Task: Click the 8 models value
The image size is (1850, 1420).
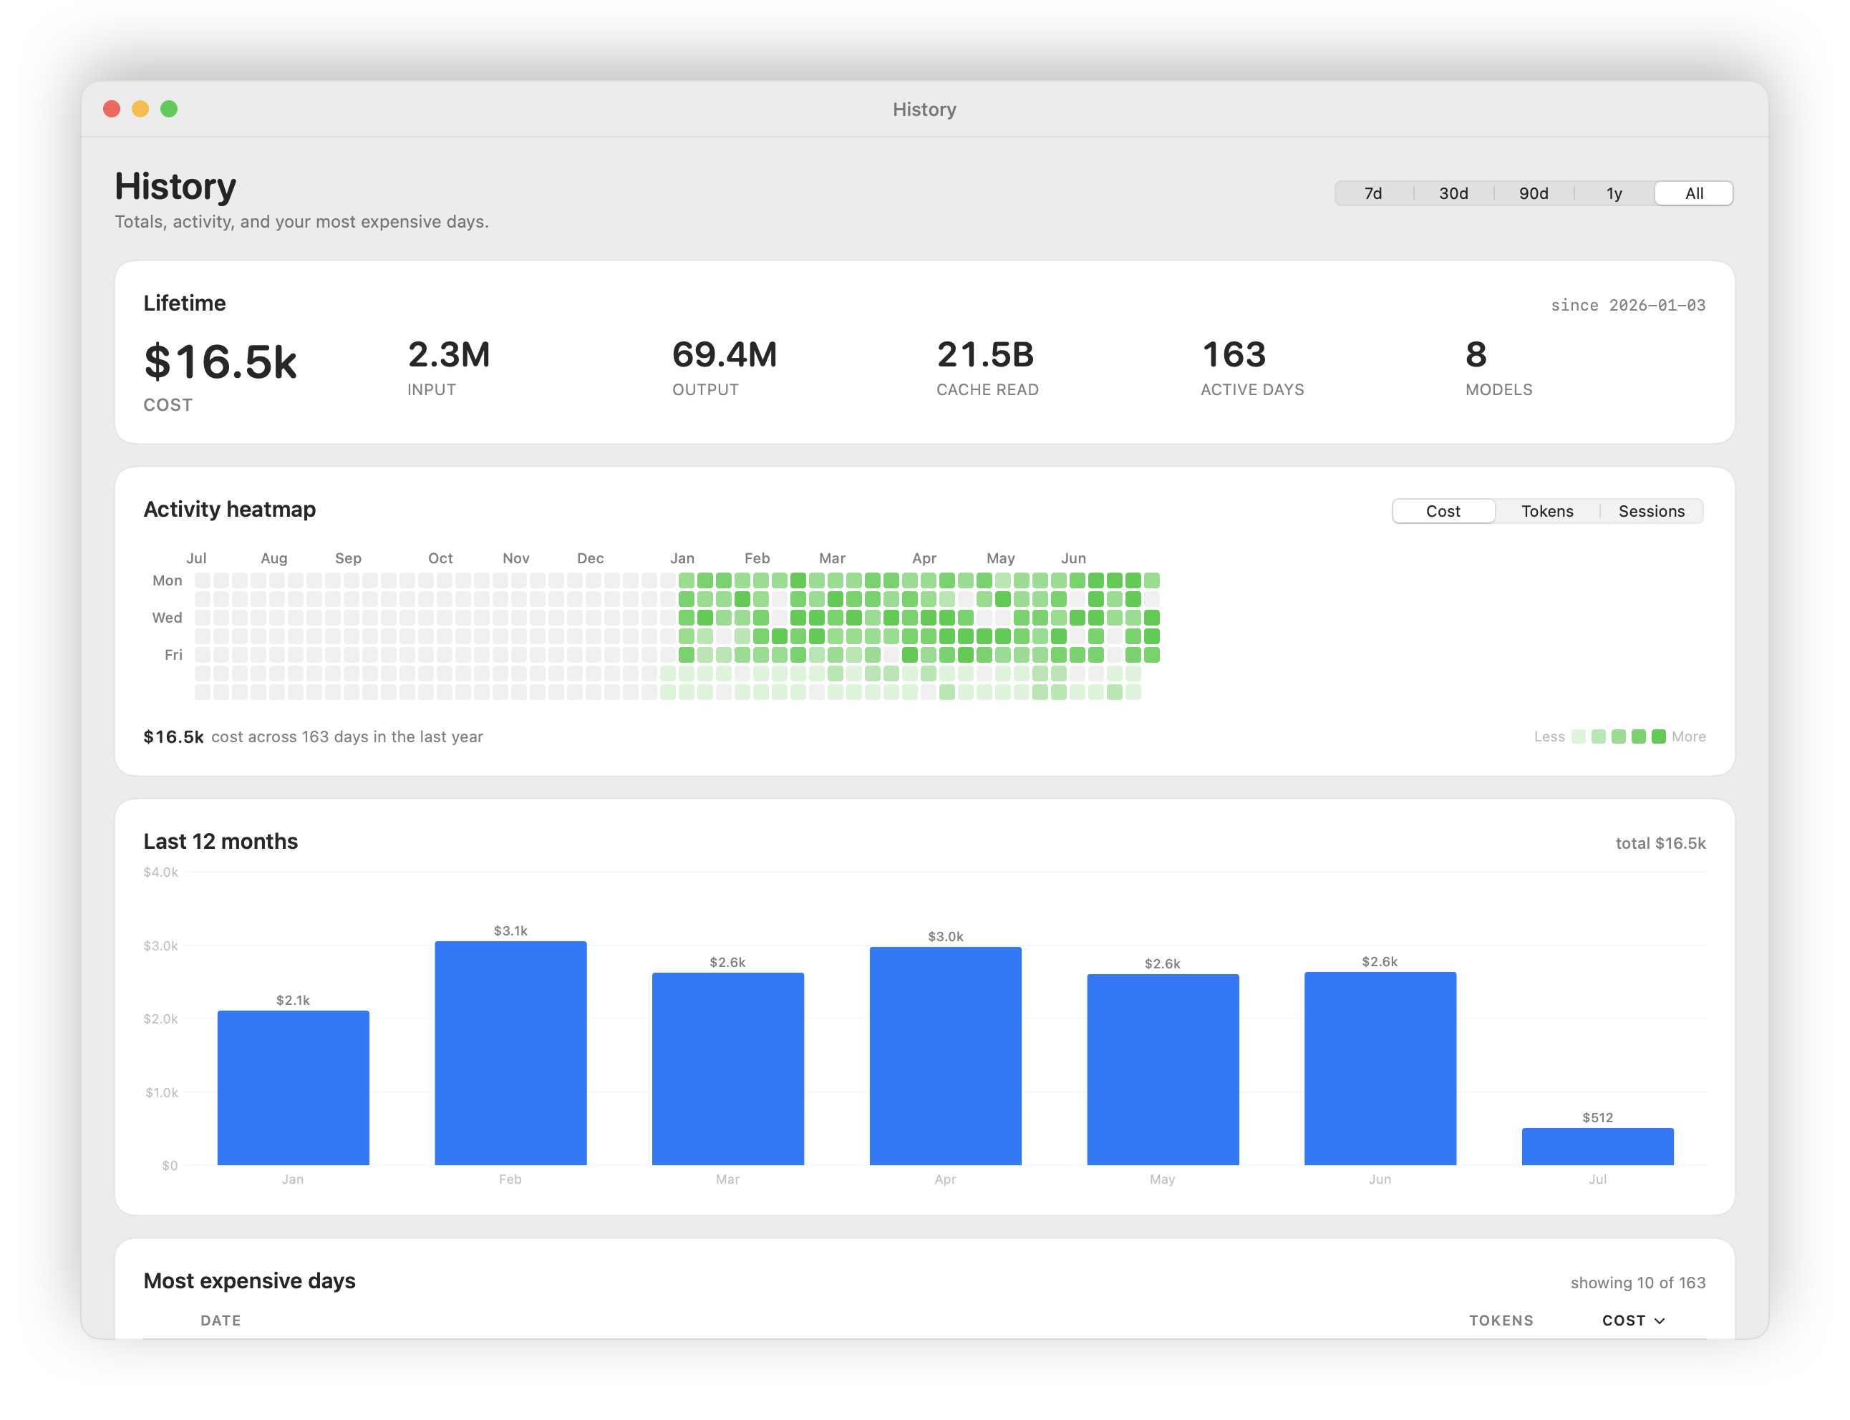Action: tap(1476, 355)
